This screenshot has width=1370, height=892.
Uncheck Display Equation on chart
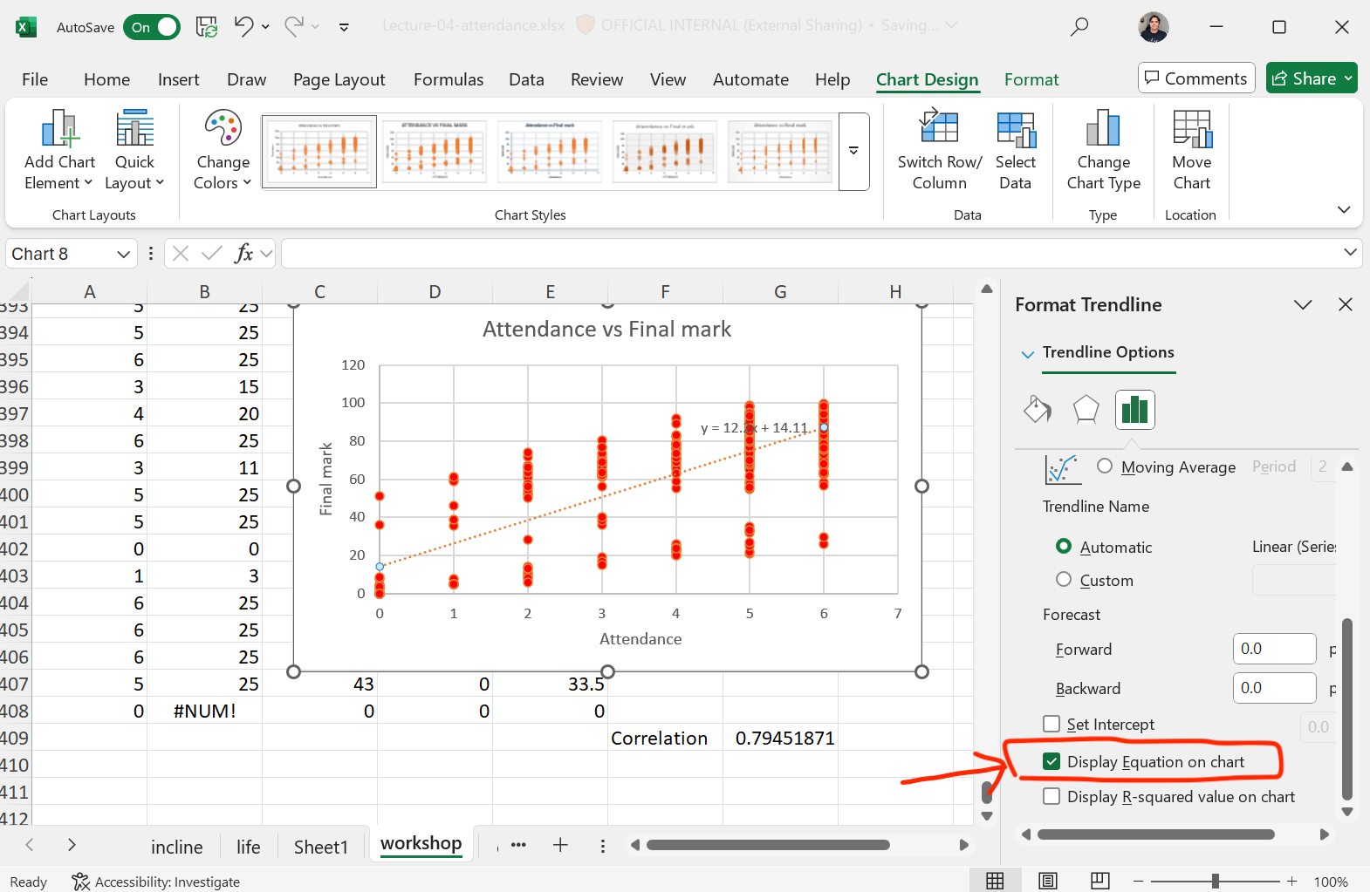1051,762
